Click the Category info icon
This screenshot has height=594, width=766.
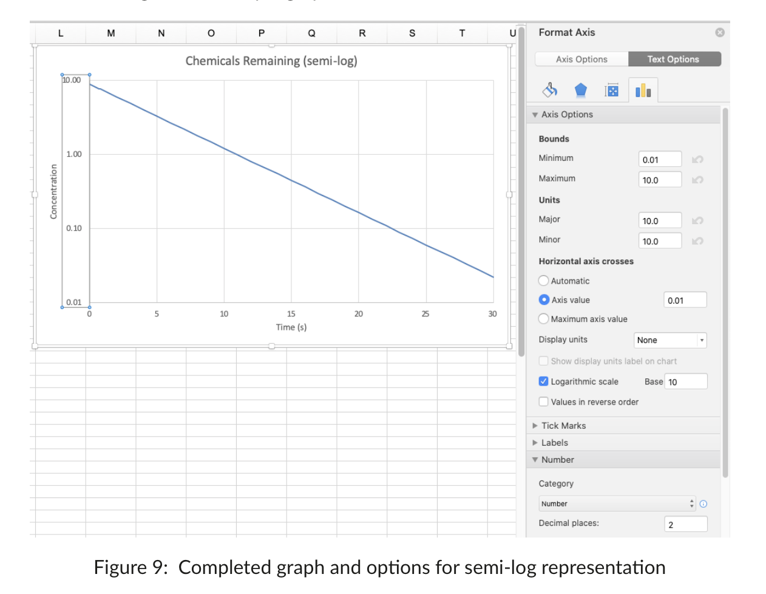703,504
